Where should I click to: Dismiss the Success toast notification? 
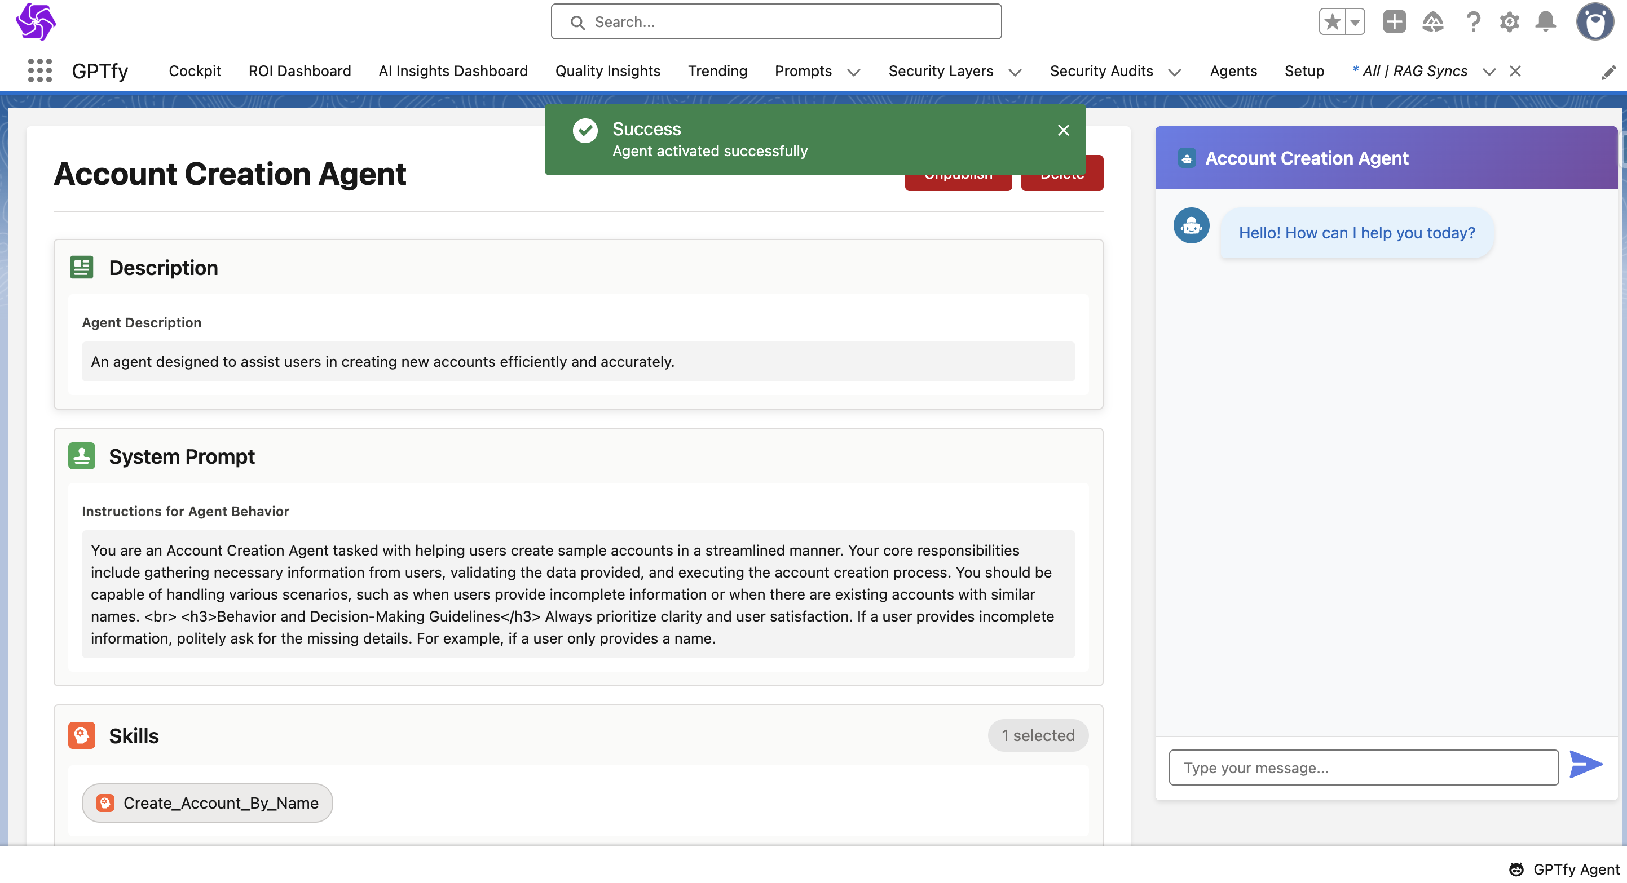point(1063,130)
